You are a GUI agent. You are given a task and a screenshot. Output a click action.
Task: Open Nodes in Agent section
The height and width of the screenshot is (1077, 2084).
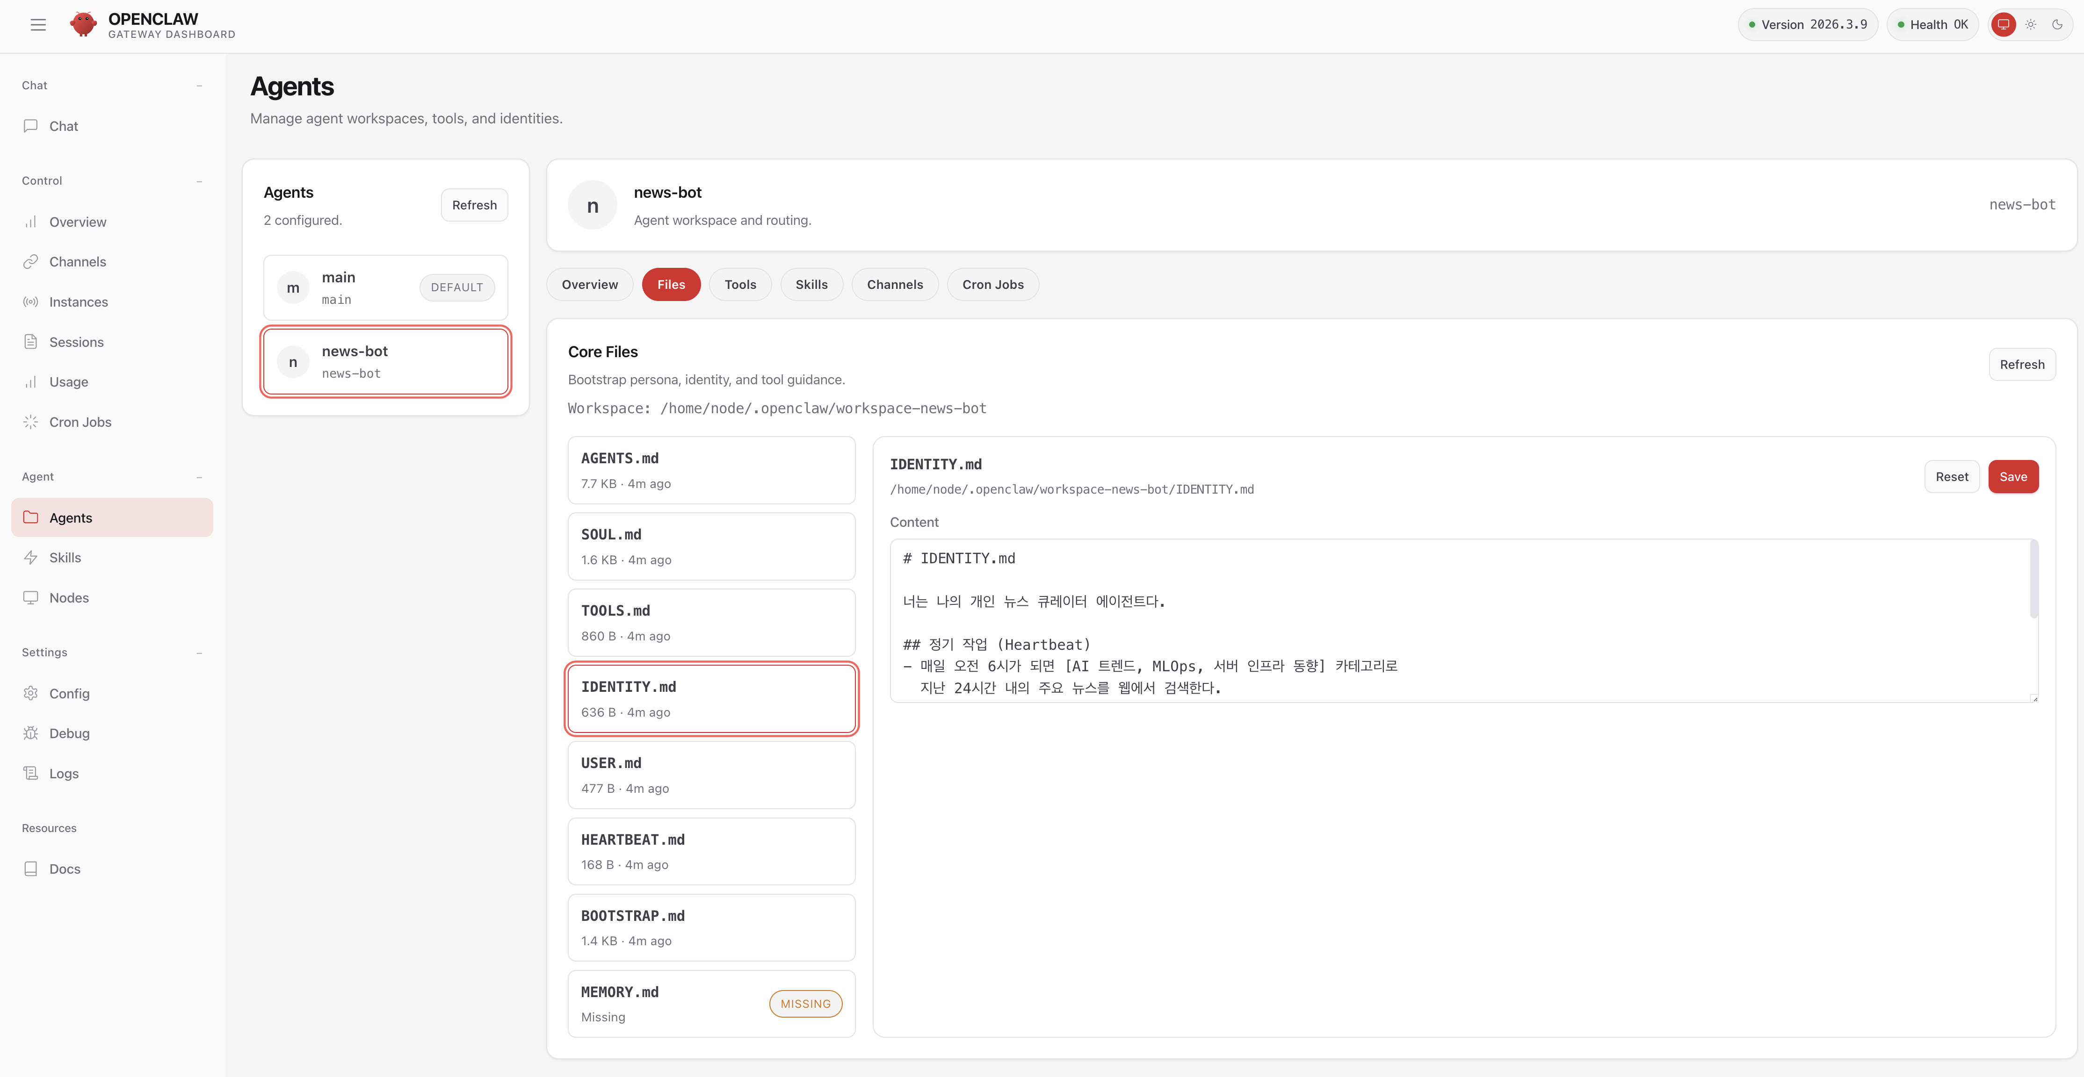(x=69, y=598)
